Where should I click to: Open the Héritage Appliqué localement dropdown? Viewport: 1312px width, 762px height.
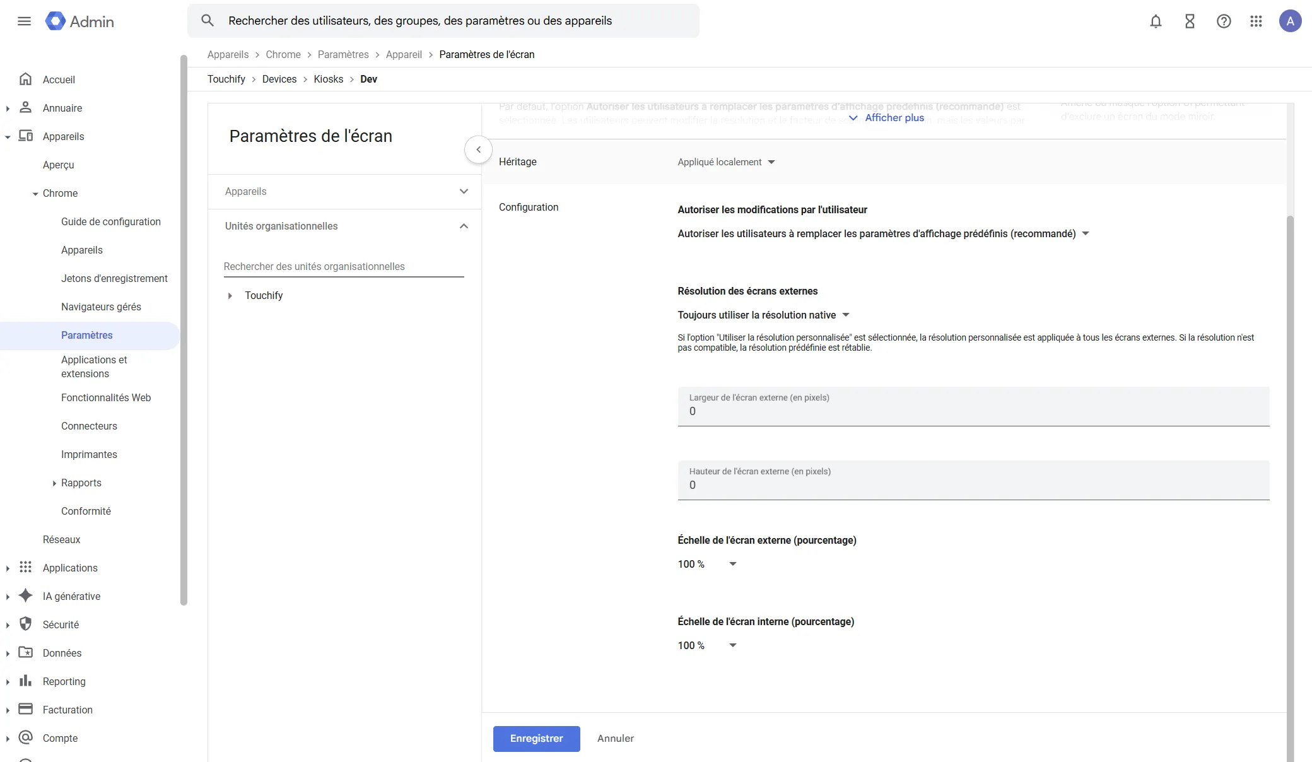(x=725, y=161)
